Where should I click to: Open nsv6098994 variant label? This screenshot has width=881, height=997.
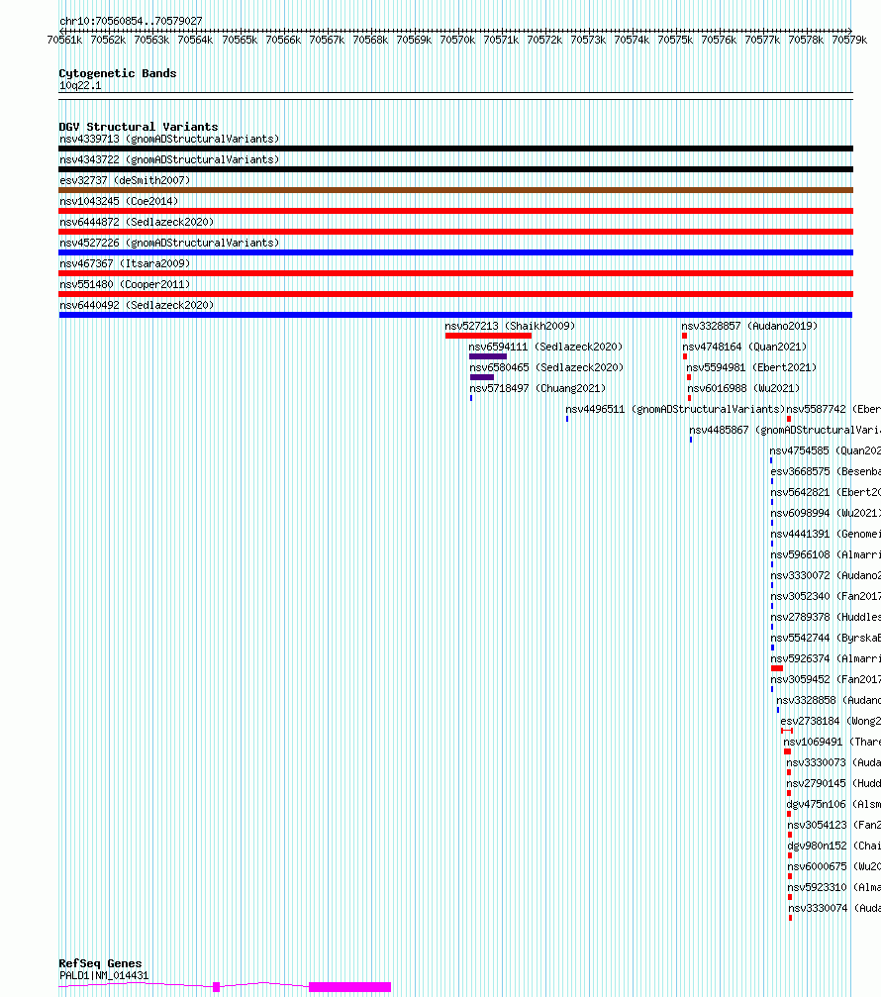(826, 513)
